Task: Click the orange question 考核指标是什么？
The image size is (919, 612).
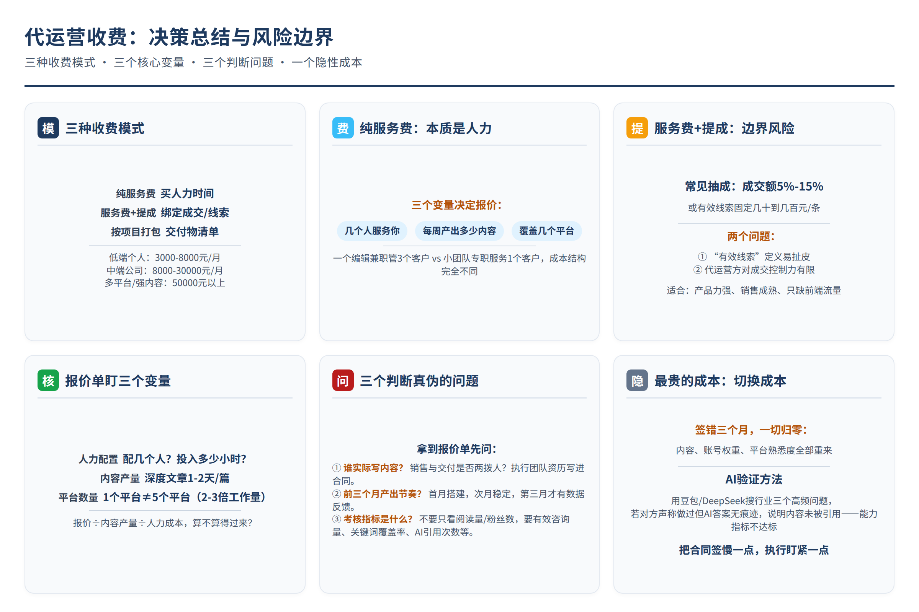Action: point(378,519)
